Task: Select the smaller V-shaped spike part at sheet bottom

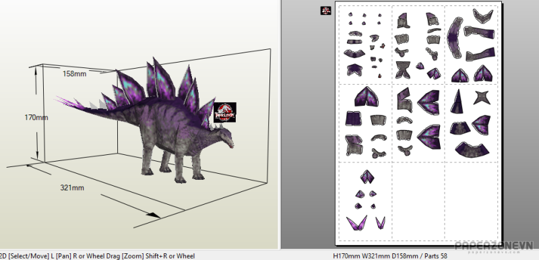Action: 380,222
